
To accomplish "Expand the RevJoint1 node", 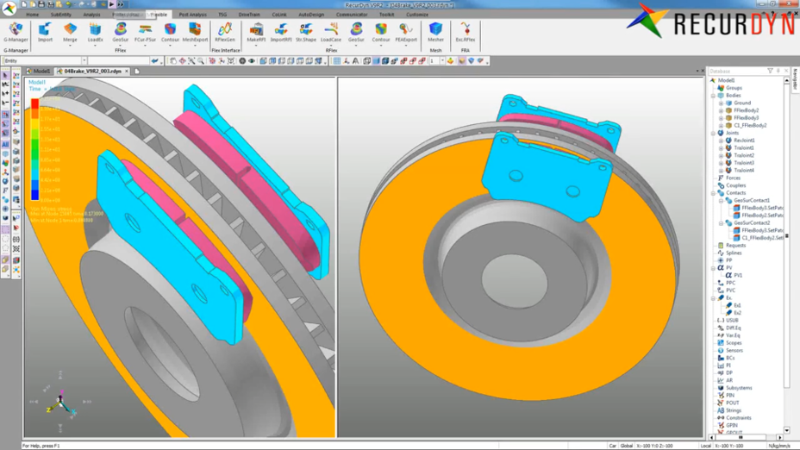I will pos(721,141).
